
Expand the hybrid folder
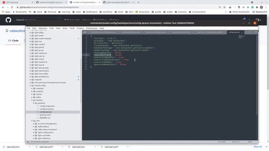click(32, 94)
